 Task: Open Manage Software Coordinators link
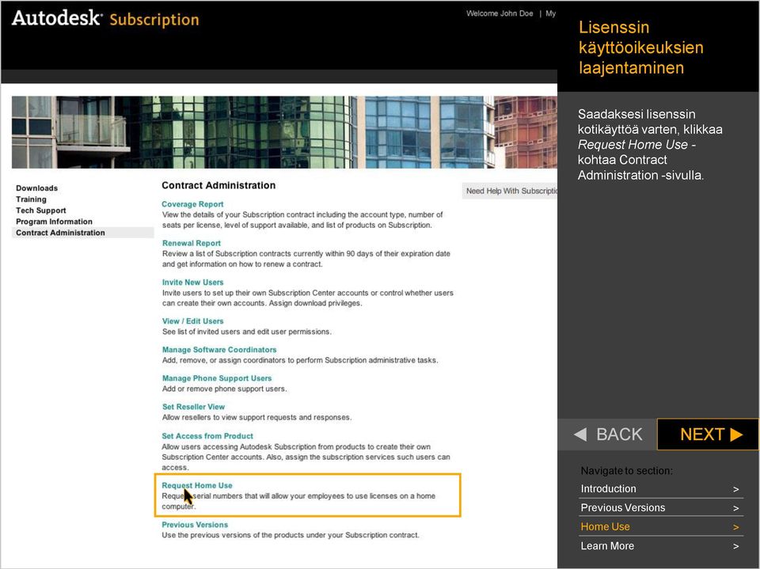click(219, 350)
